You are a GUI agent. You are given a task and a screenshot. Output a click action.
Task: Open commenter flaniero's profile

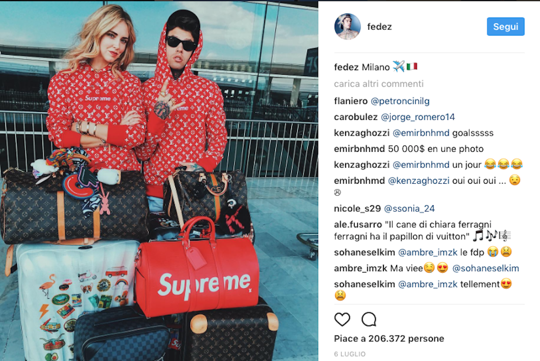tap(351, 101)
